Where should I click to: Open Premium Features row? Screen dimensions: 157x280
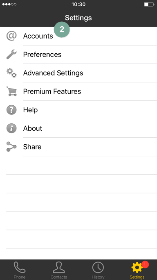point(78,91)
